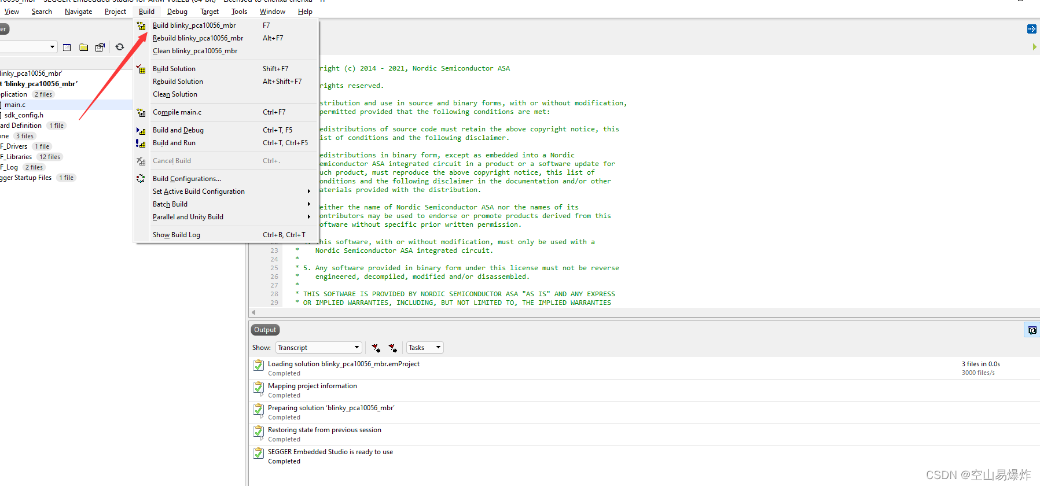Viewport: 1040px width, 486px height.
Task: Click the next-location red flag icon
Action: click(393, 348)
